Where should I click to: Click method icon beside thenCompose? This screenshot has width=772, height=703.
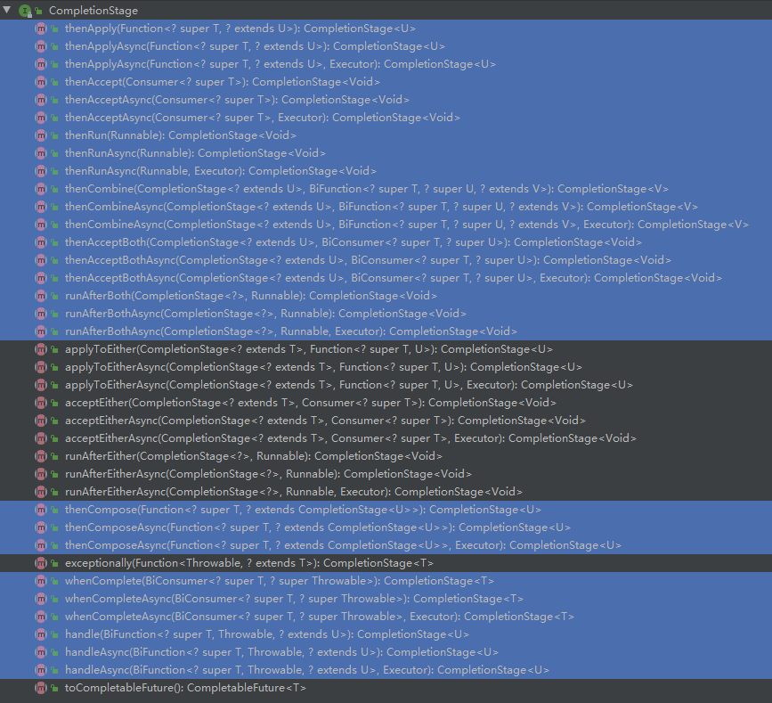(x=41, y=510)
